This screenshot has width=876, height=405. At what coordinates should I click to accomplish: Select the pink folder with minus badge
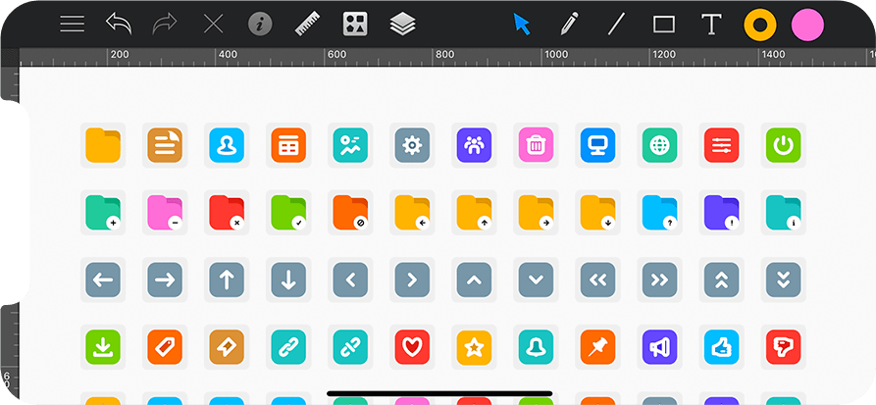165,212
